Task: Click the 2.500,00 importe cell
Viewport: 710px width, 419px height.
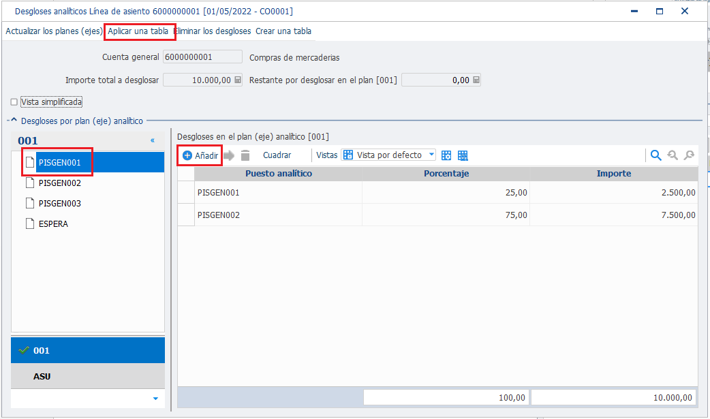Action: tap(613, 193)
